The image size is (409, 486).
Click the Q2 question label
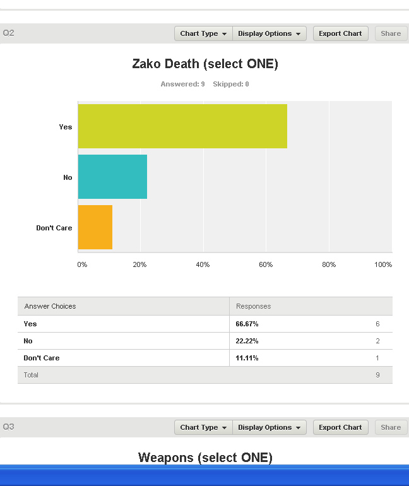tap(8, 33)
